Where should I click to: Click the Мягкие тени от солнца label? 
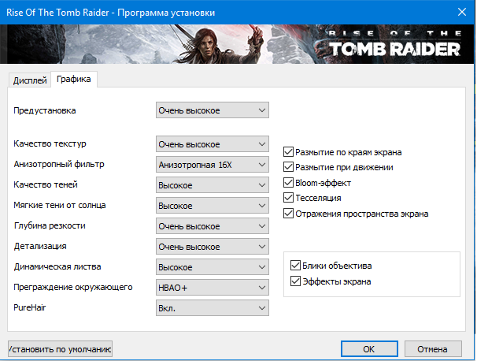[60, 205]
